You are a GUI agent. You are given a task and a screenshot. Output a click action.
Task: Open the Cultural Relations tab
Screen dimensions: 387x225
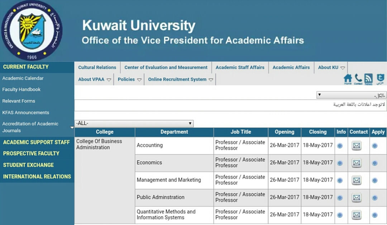(x=97, y=67)
